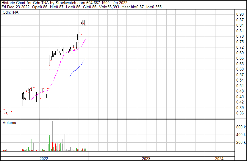Click the phone number 604.687.1500 in the title
Image resolution: width=247 pixels, height=161 pixels.
(x=99, y=2)
